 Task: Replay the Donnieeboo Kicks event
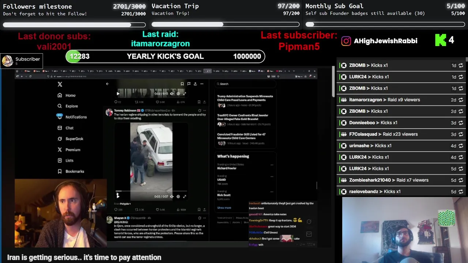[x=461, y=123]
